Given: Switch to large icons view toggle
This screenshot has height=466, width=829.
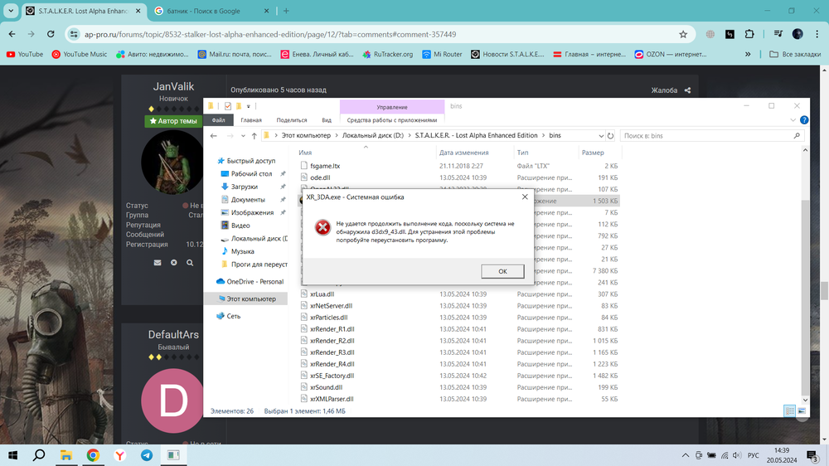Looking at the screenshot, I should (x=802, y=411).
